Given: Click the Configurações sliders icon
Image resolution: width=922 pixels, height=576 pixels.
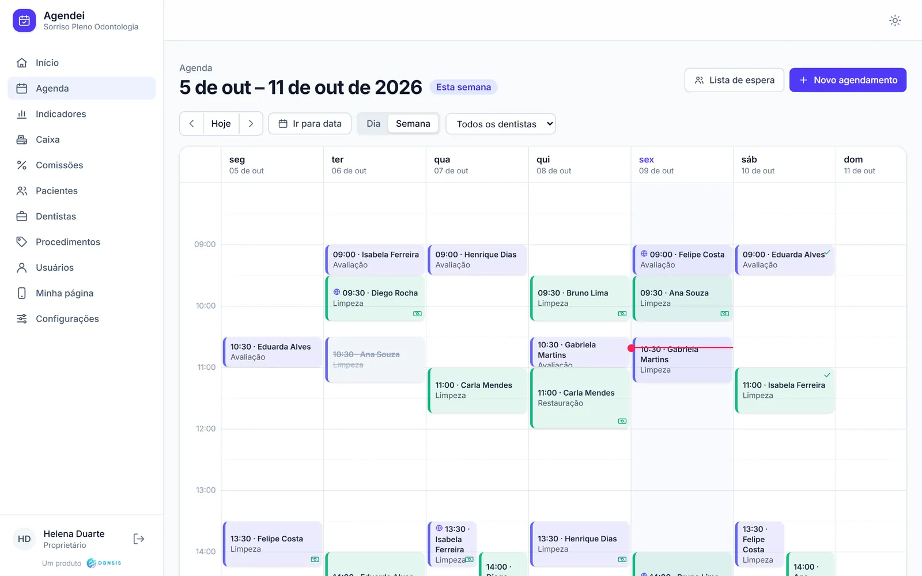Looking at the screenshot, I should pos(22,319).
